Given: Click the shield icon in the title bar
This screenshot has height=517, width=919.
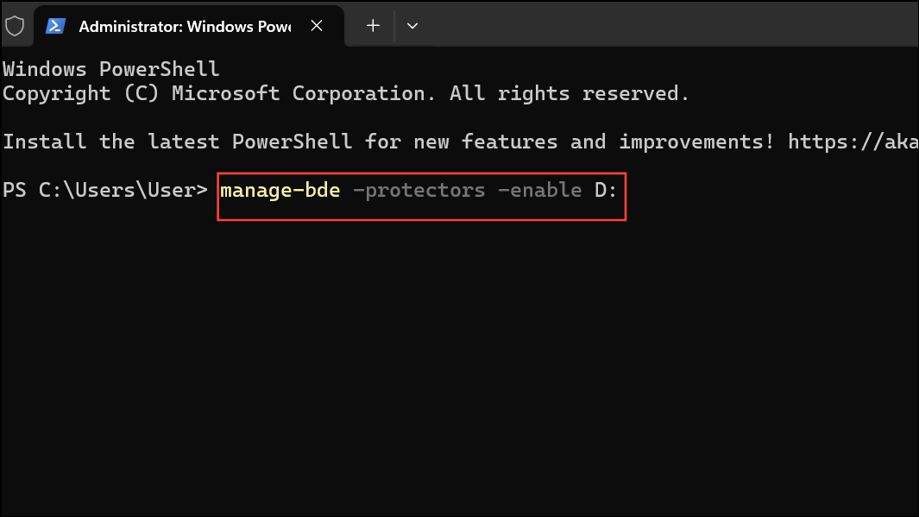Looking at the screenshot, I should 16,26.
